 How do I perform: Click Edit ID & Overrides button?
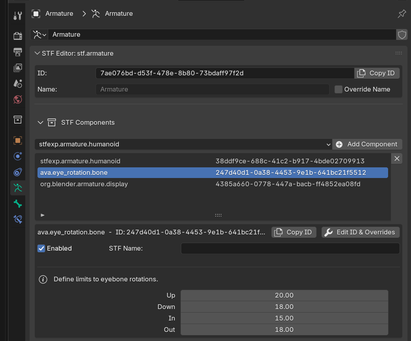[360, 232]
